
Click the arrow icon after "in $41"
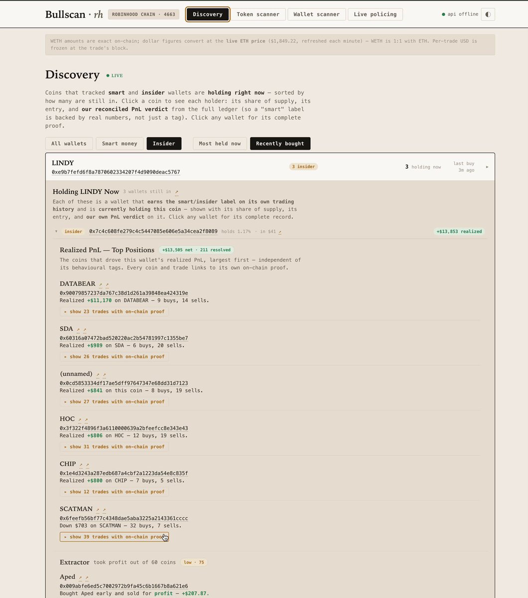click(x=280, y=232)
